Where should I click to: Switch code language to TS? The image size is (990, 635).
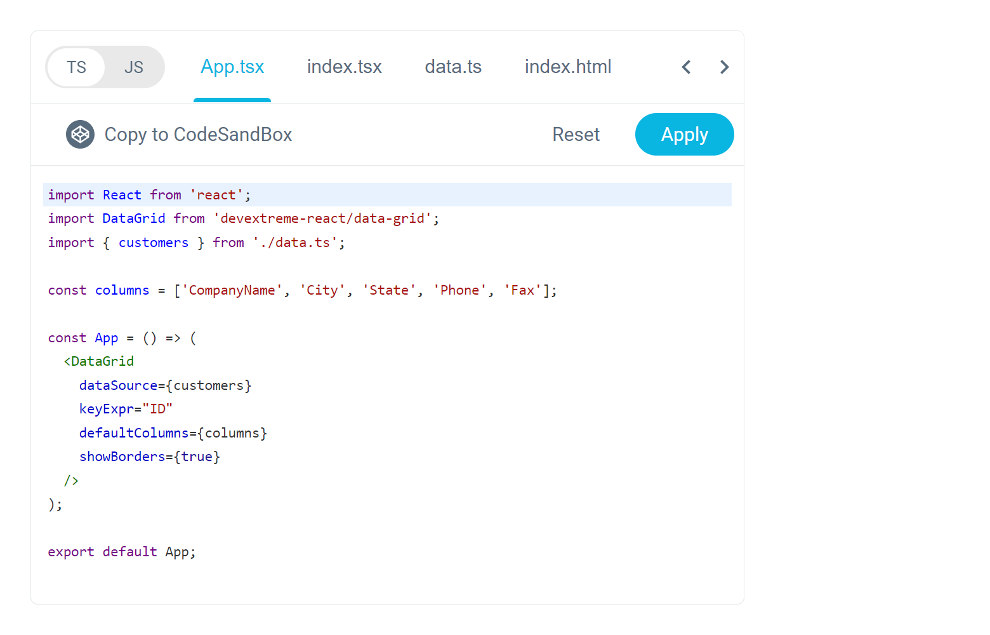tap(77, 67)
